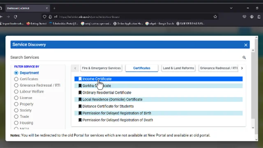Open the Land & Land Reforms tab

[x=178, y=68]
